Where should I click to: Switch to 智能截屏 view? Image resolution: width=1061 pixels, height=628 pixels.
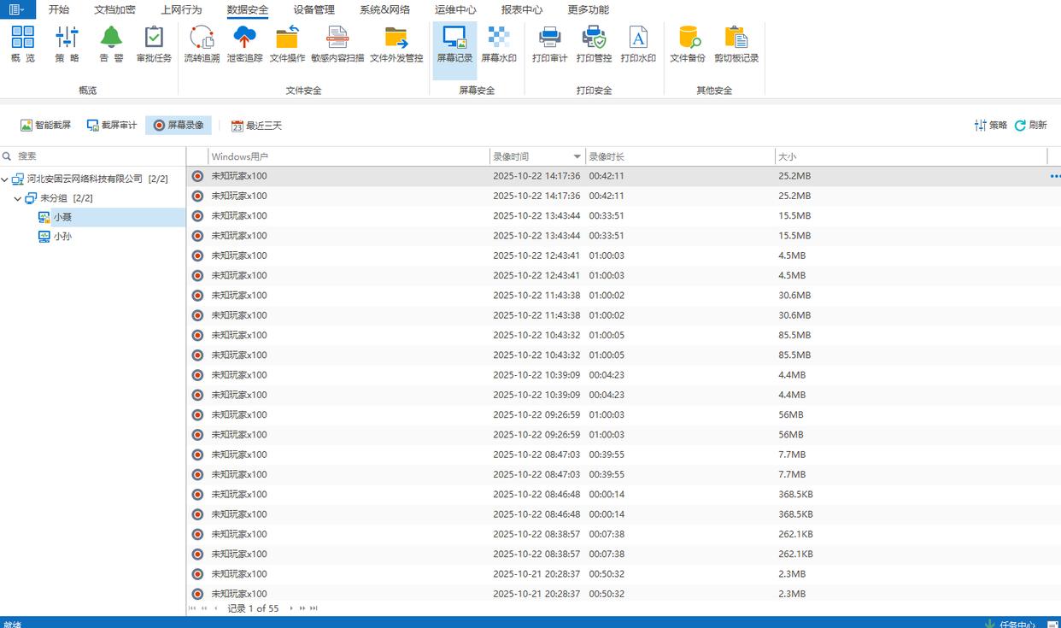coord(46,126)
